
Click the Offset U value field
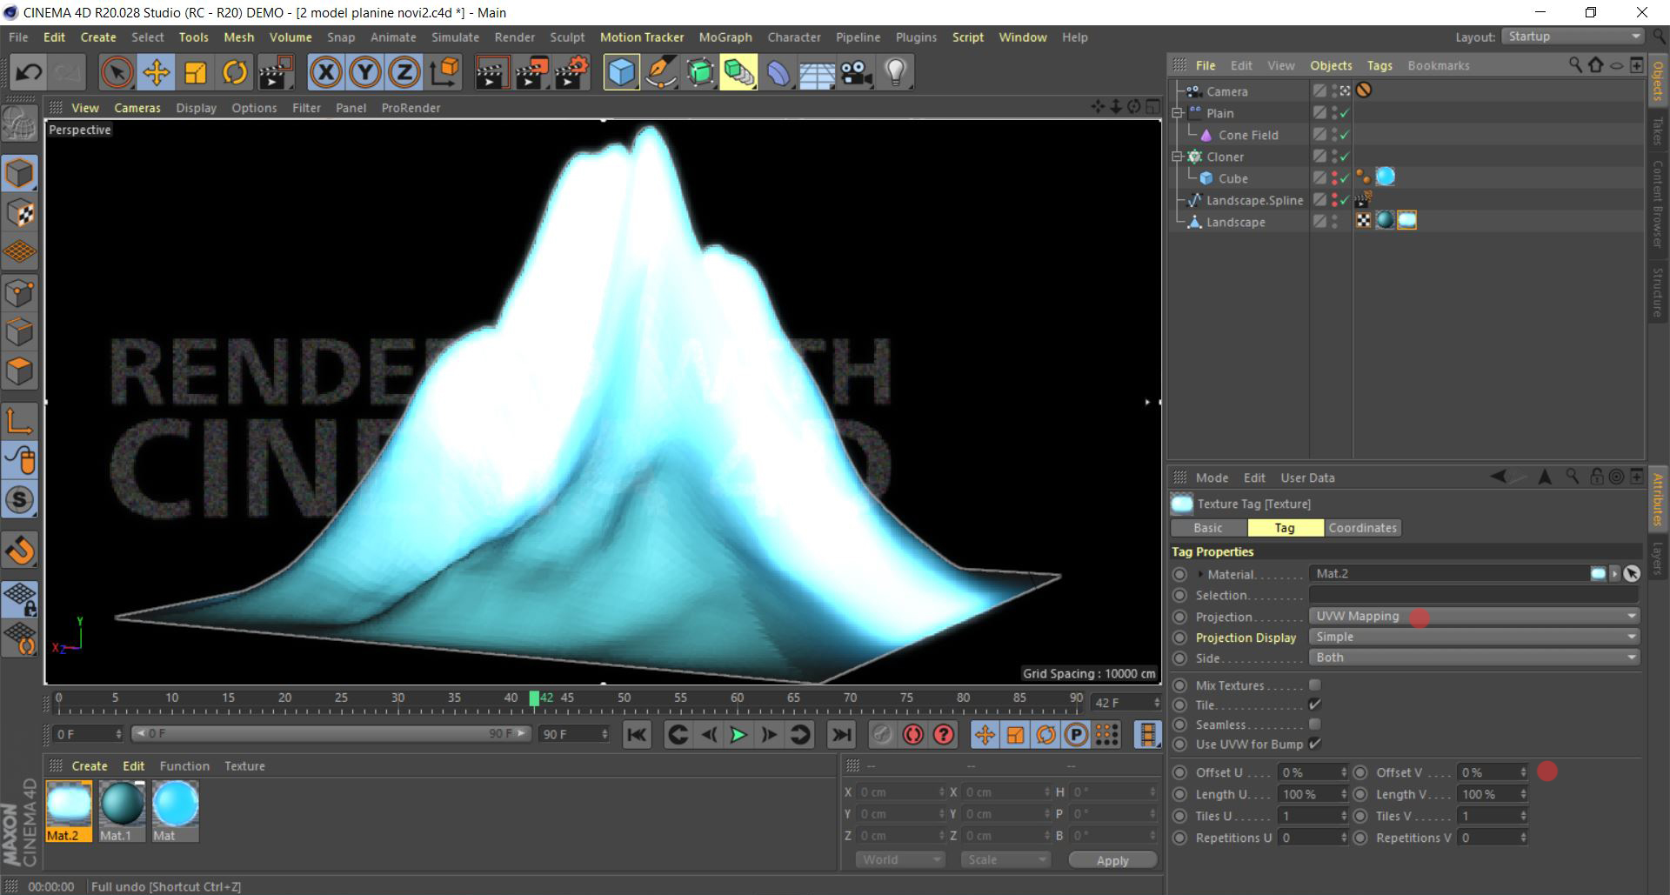[x=1313, y=772]
